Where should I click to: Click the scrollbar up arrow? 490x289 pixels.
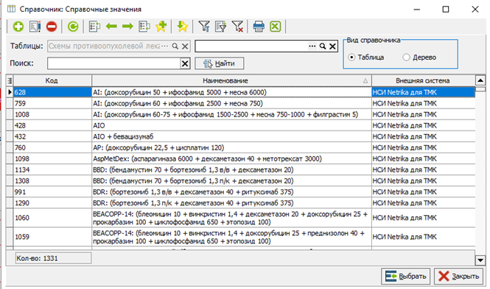point(480,80)
